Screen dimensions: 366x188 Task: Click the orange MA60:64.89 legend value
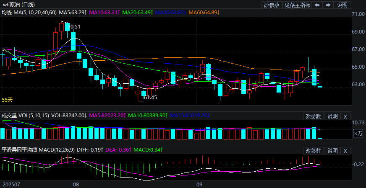pos(204,13)
